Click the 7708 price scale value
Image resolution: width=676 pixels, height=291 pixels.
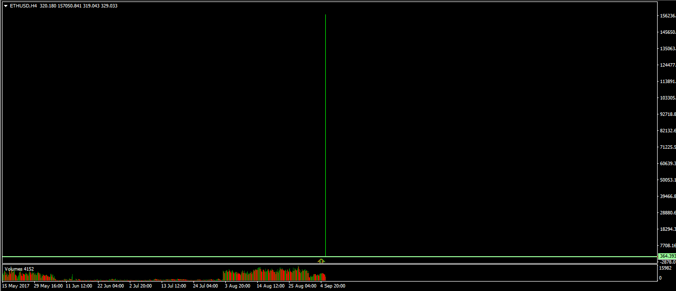click(x=668, y=246)
